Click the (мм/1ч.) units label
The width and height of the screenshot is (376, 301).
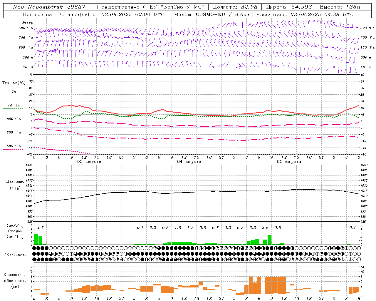tap(15, 237)
